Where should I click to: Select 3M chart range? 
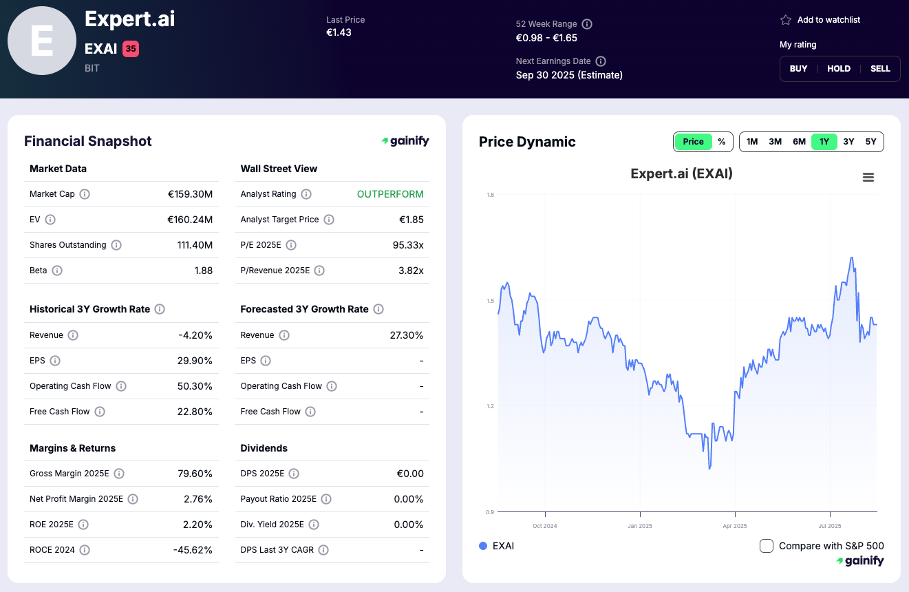pos(776,142)
